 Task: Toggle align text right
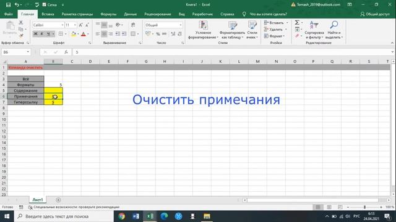[110, 34]
